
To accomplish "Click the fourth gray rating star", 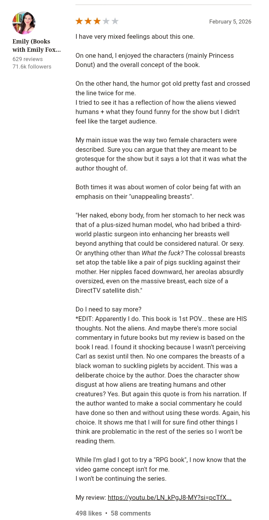I will point(106,21).
